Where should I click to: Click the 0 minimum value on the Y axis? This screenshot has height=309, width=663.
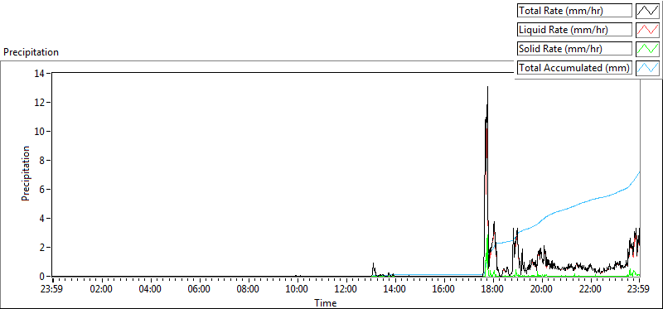pyautogui.click(x=44, y=277)
